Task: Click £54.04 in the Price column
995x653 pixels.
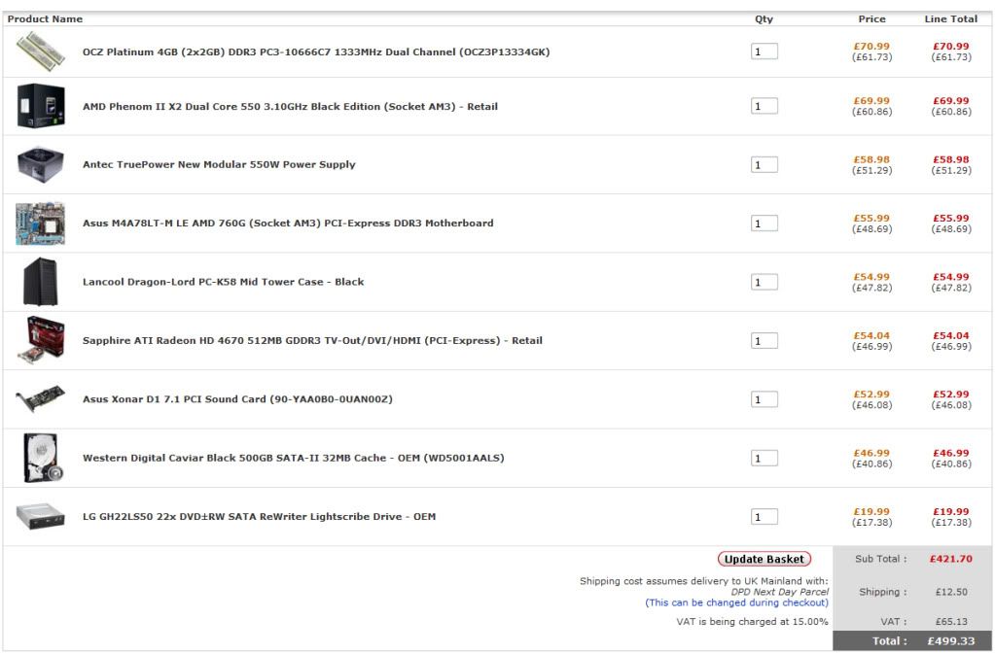Action: tap(871, 335)
